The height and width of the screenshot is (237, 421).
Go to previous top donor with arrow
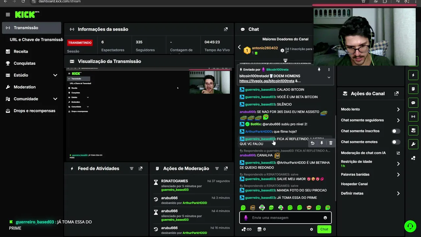click(239, 47)
